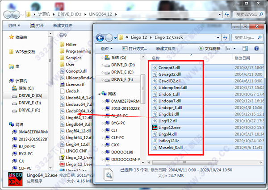Viewport: 268px width, 190px height.
Task: Open Hillier folder in LINGO64_12 window
Action: click(68, 45)
